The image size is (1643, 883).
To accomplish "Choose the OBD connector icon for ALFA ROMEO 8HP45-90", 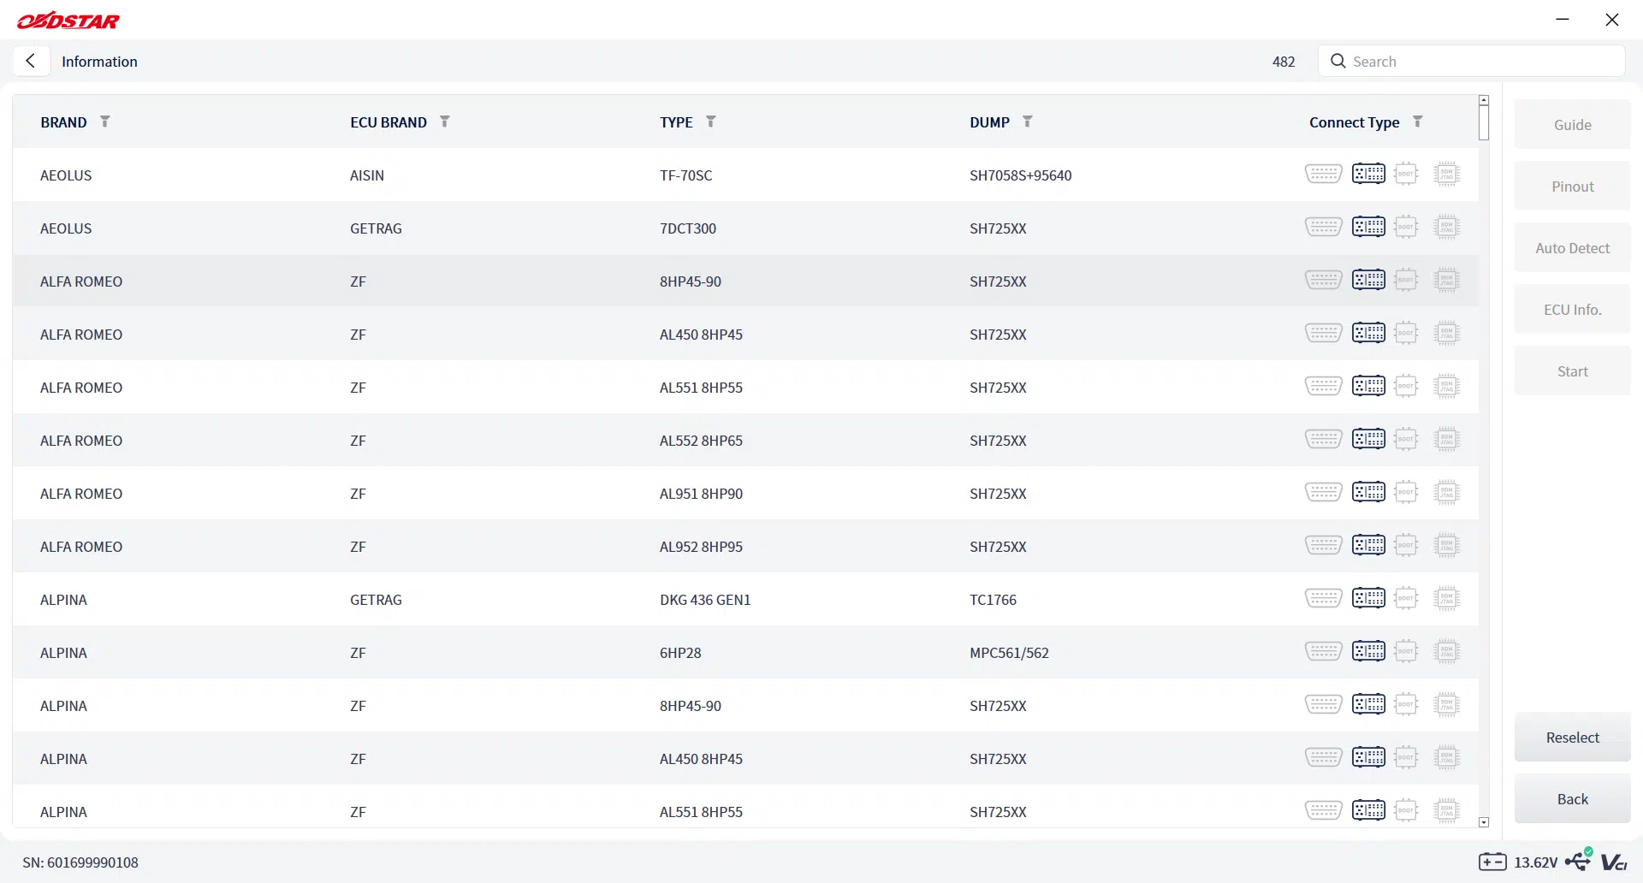I will (1323, 280).
